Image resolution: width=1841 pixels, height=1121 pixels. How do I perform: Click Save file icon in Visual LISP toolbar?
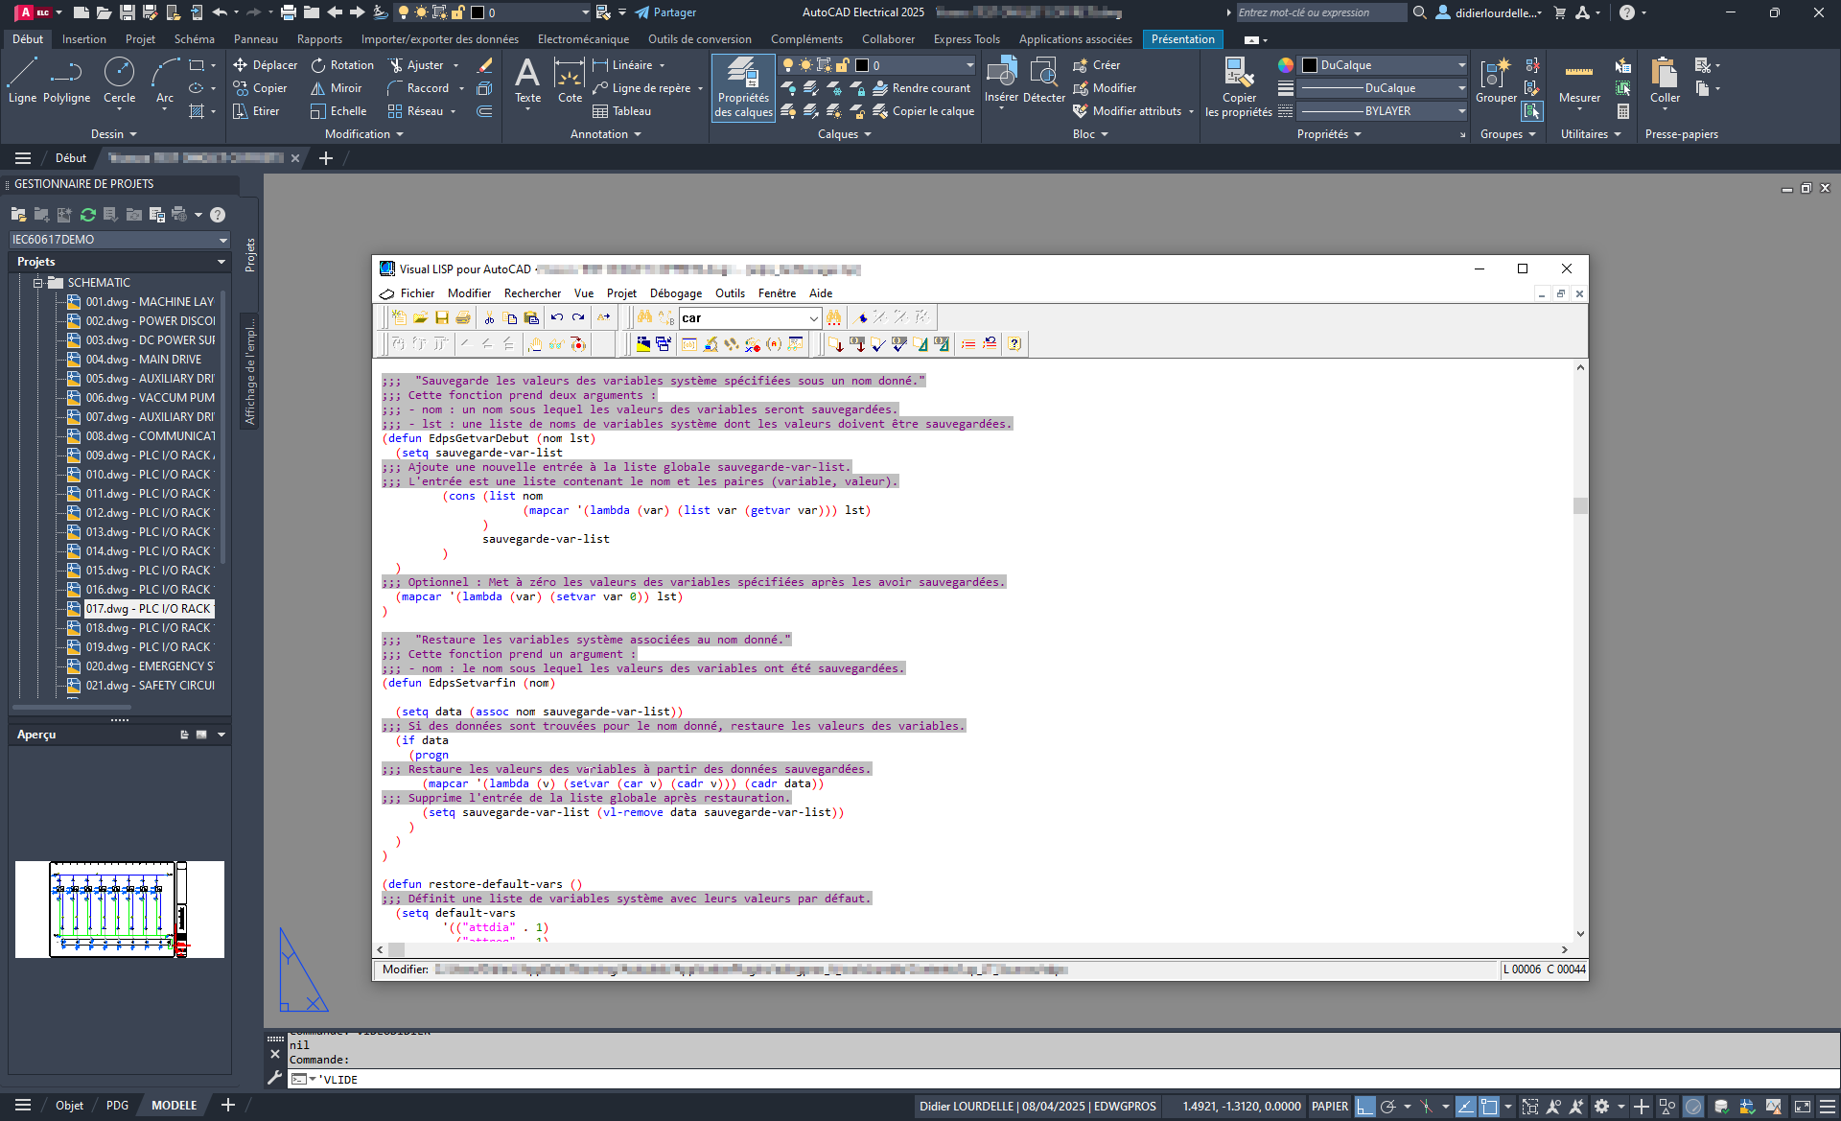(x=442, y=317)
